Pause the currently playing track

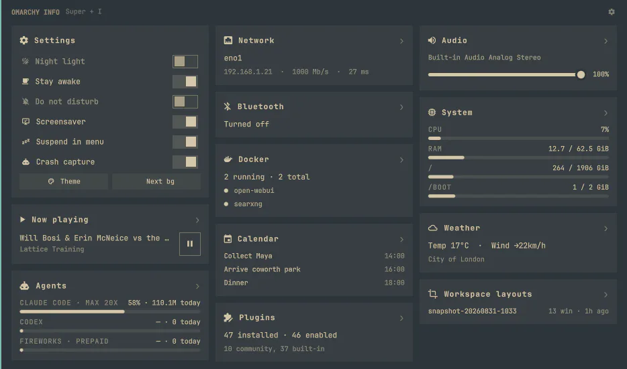pos(190,244)
